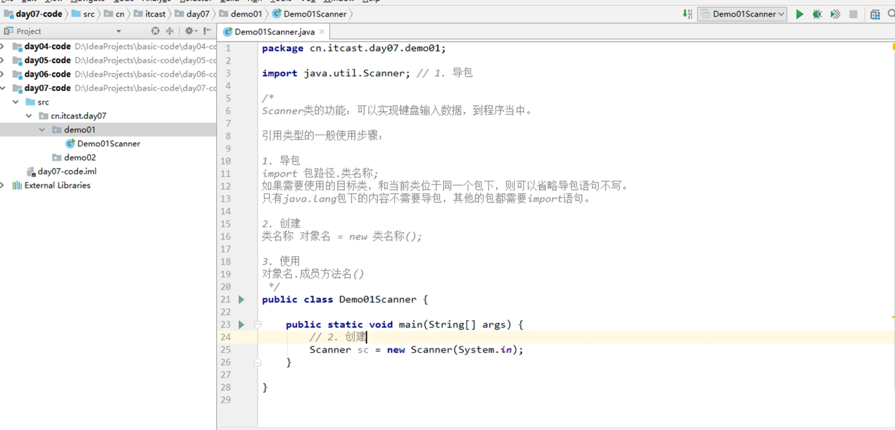Open the Project view selector dropdown
The width and height of the screenshot is (895, 430).
click(118, 31)
